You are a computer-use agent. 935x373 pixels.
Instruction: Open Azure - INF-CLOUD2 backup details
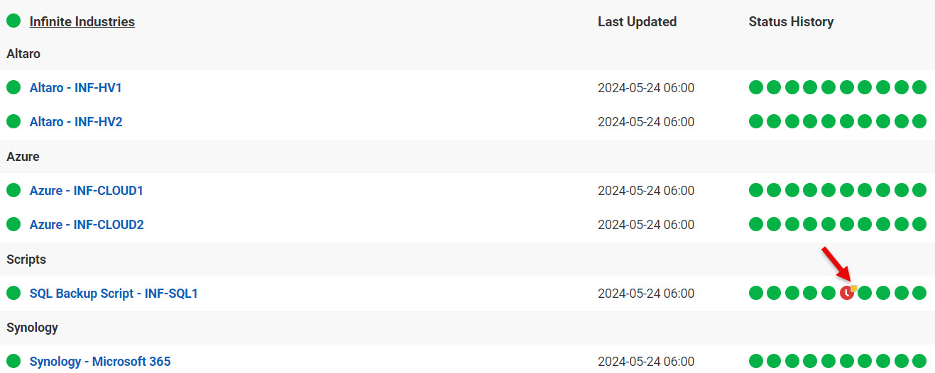[87, 225]
